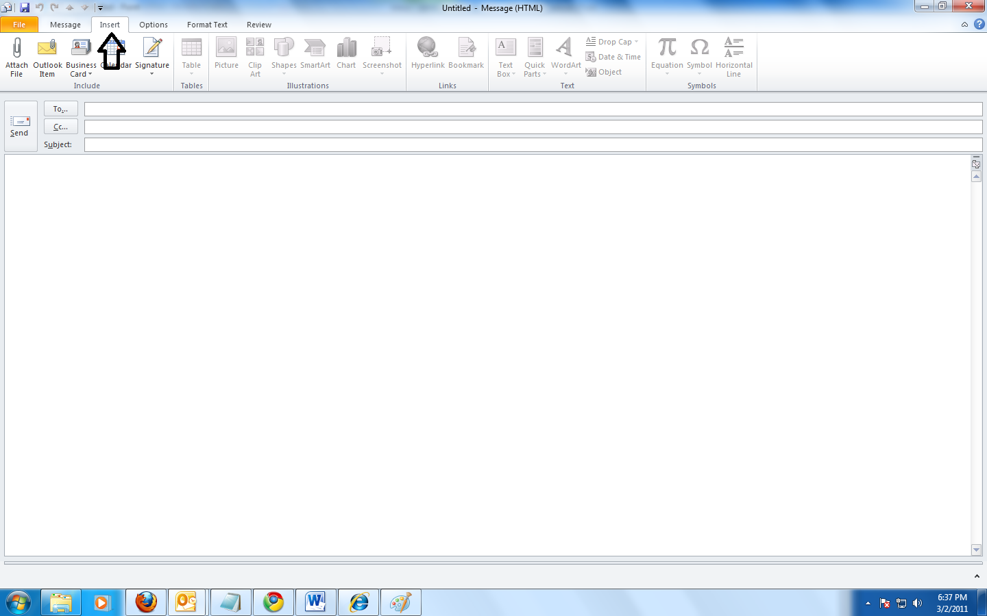Minimize the ribbon with the caret
Image resolution: width=987 pixels, height=616 pixels.
[964, 25]
